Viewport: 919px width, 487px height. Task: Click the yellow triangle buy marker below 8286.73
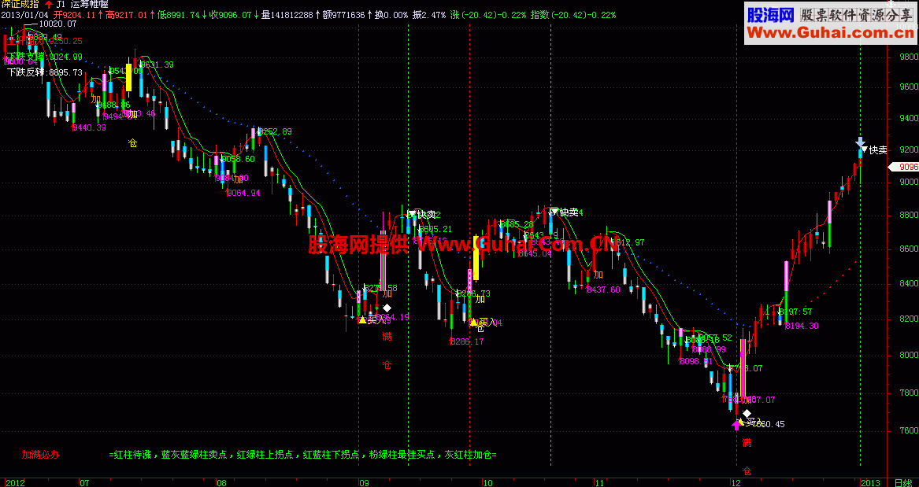coord(473,322)
